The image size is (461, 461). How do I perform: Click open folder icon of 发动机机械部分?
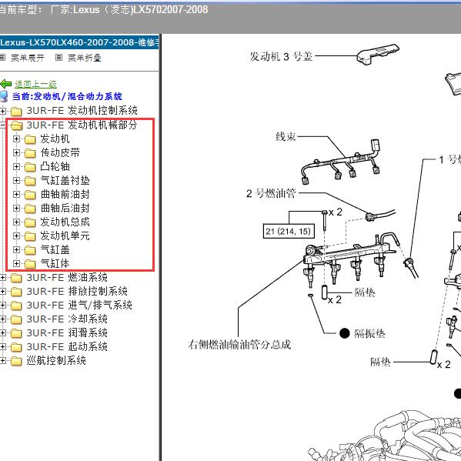pos(16,125)
